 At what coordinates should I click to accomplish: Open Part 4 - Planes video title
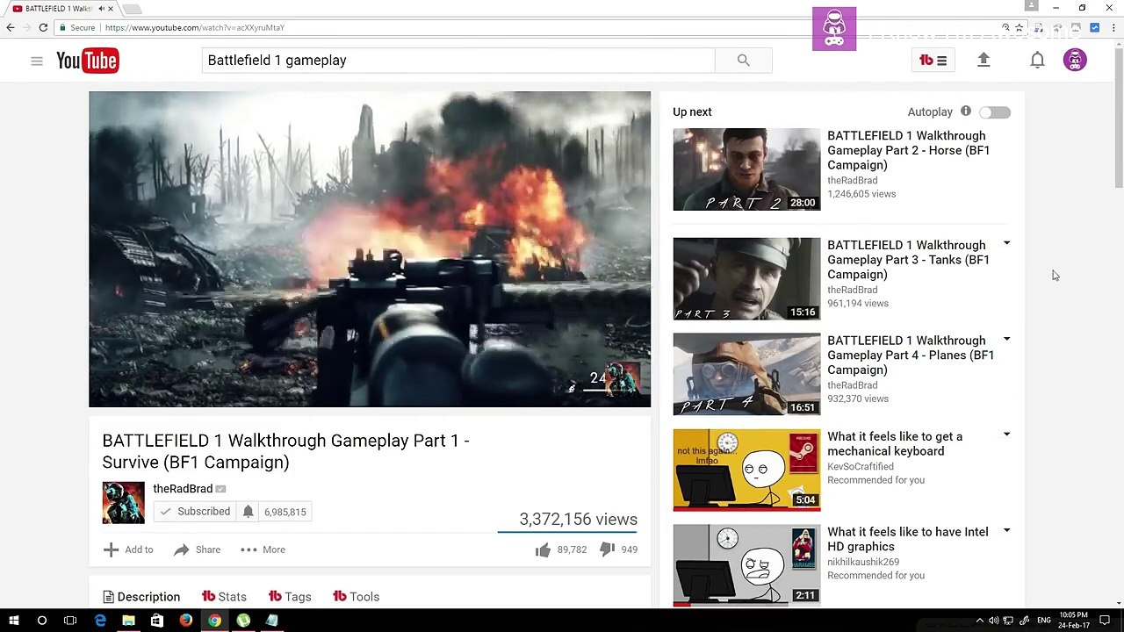(911, 355)
